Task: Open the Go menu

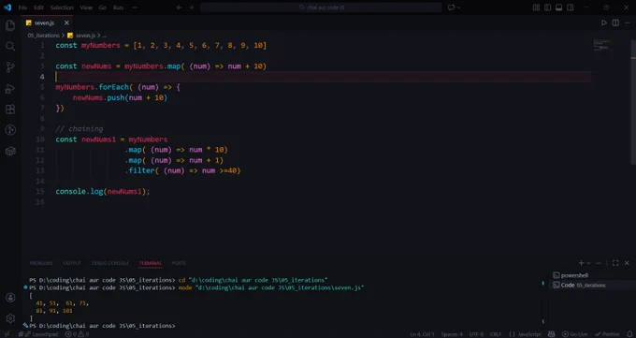Action: click(103, 7)
